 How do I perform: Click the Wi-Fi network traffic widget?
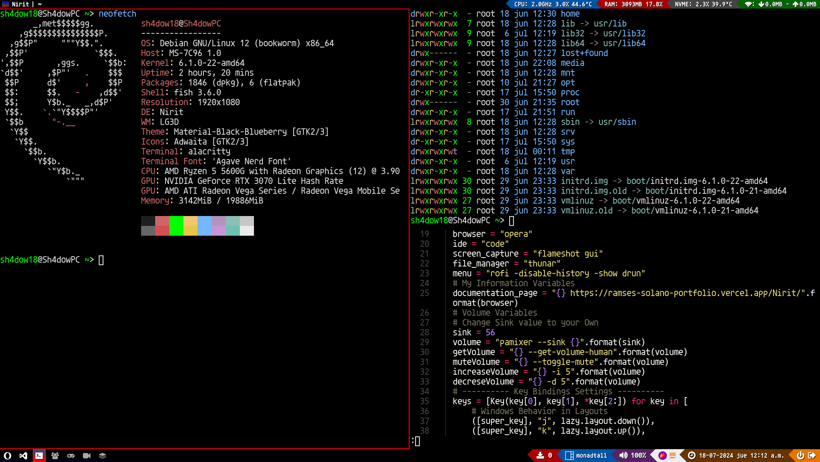click(x=780, y=4)
